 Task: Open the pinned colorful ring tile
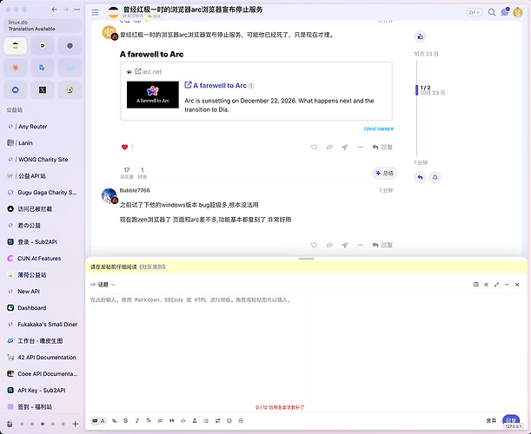[x=70, y=90]
